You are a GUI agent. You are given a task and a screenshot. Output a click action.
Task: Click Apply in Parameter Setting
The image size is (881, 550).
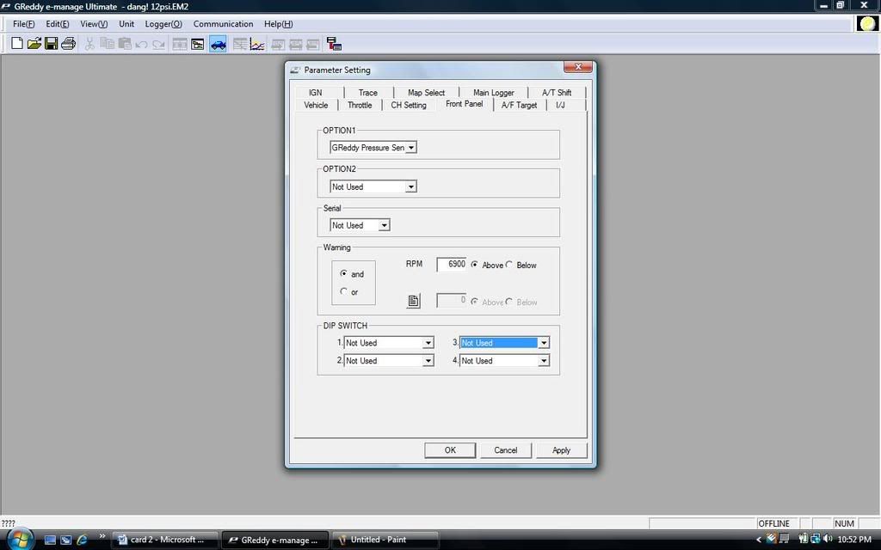(561, 450)
